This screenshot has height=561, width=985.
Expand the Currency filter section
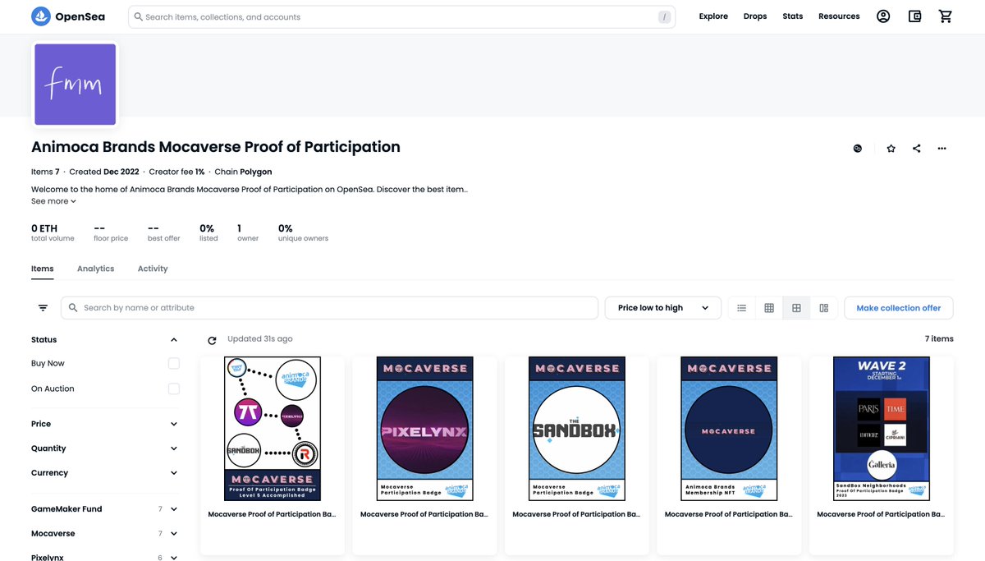click(173, 473)
